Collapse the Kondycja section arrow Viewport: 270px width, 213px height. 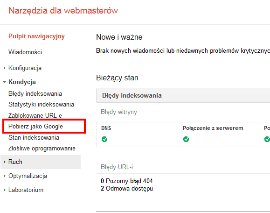tap(5, 82)
